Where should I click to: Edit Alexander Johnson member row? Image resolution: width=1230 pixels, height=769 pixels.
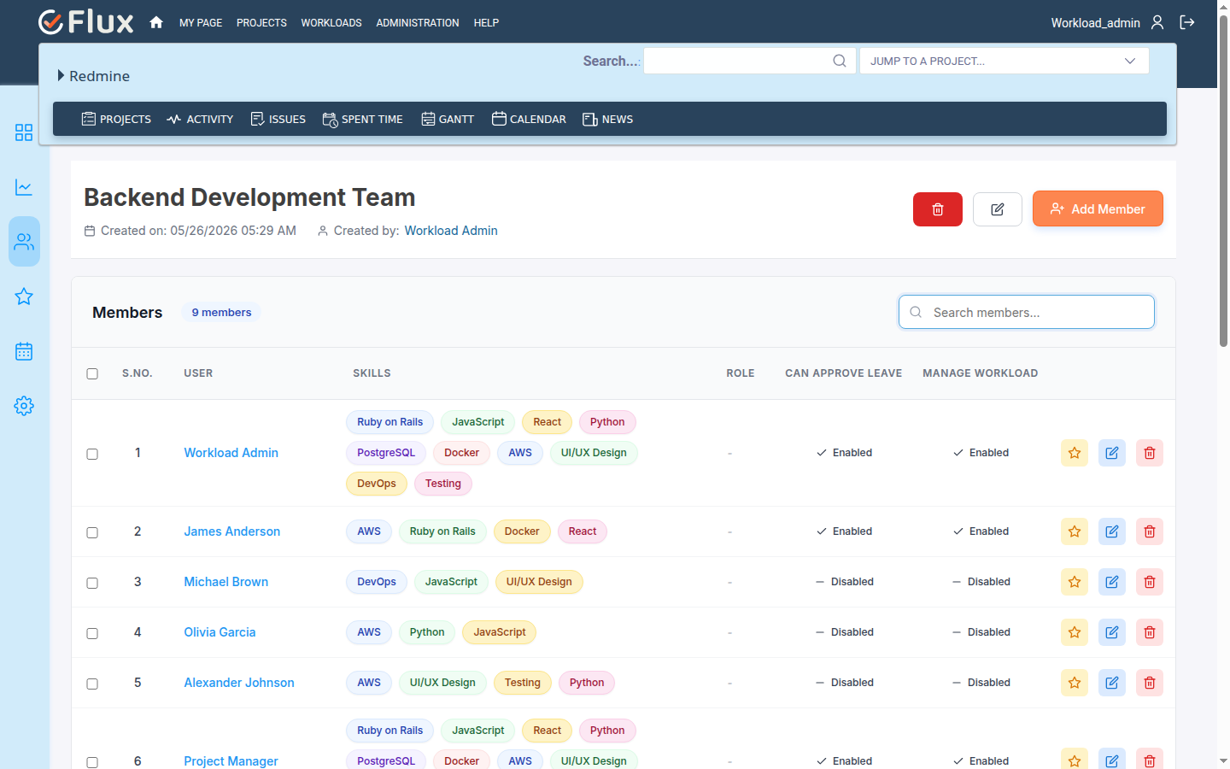(x=1112, y=683)
